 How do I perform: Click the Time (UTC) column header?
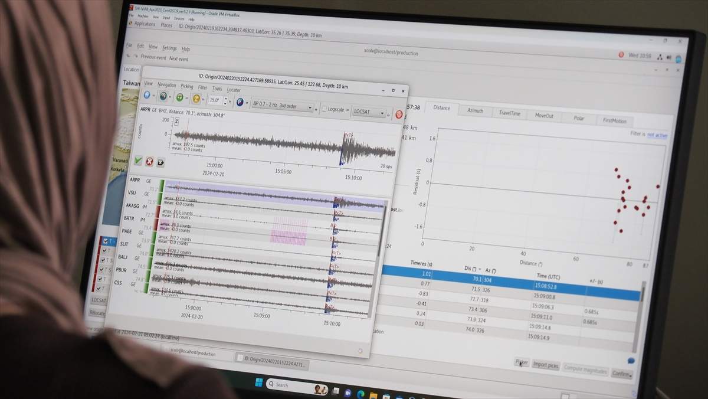point(549,276)
